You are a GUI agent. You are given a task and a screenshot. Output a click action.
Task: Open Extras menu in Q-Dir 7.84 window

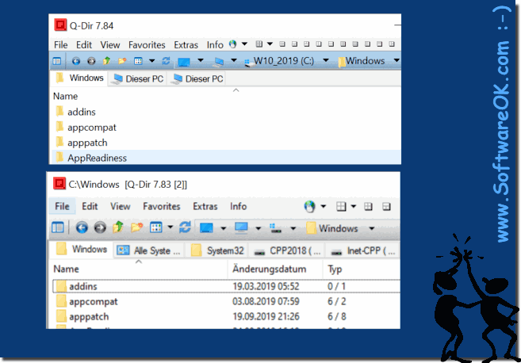pyautogui.click(x=186, y=44)
